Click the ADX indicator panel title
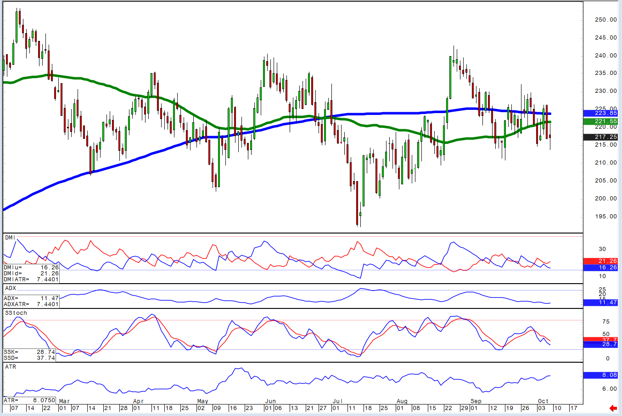 click(x=10, y=288)
